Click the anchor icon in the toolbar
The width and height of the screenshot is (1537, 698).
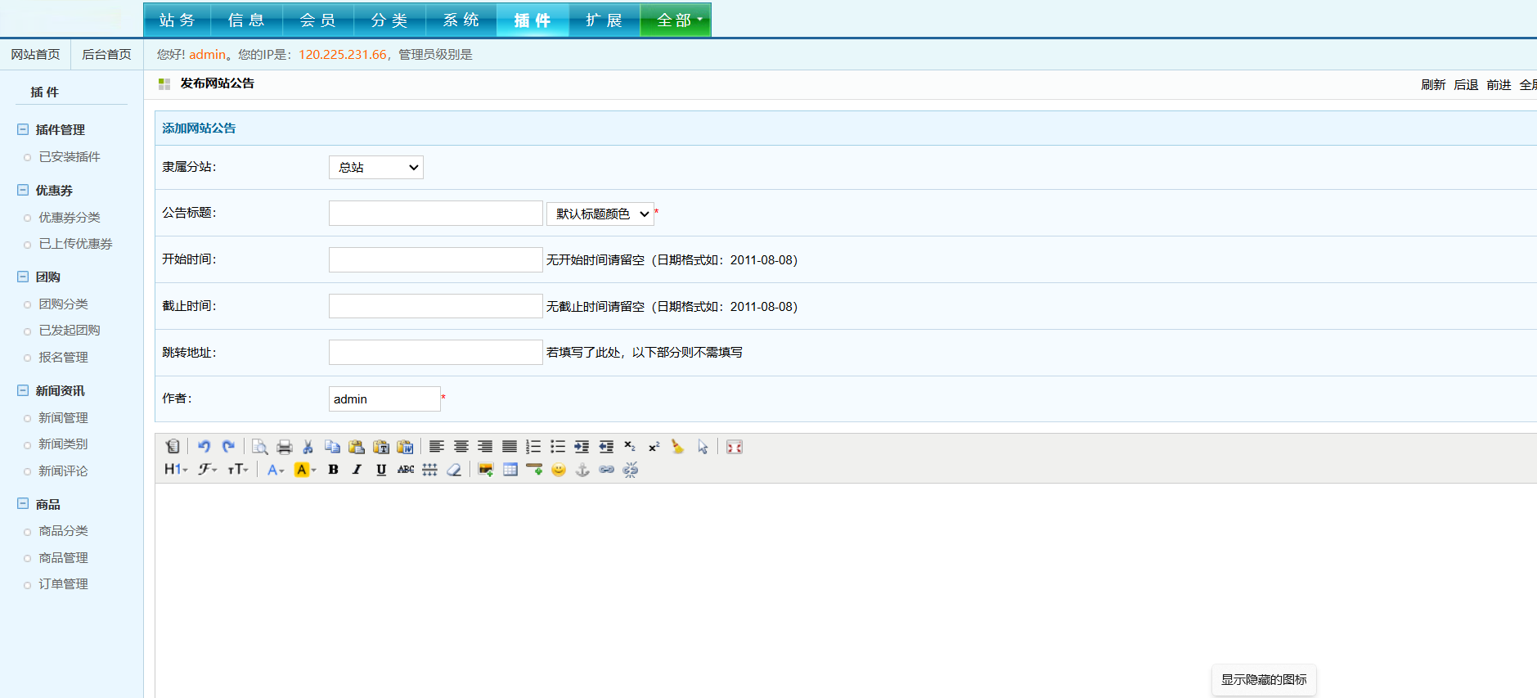(582, 470)
